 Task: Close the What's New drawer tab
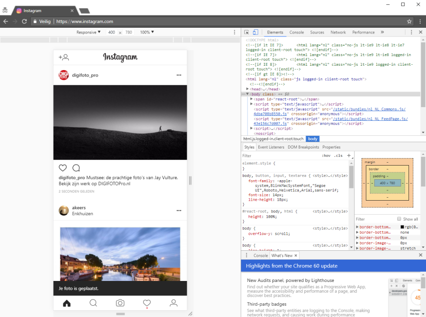pos(296,256)
